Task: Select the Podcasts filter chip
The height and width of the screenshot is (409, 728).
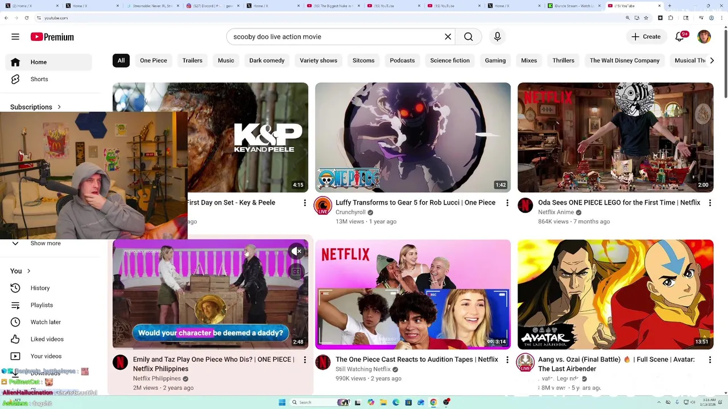Action: tap(402, 61)
